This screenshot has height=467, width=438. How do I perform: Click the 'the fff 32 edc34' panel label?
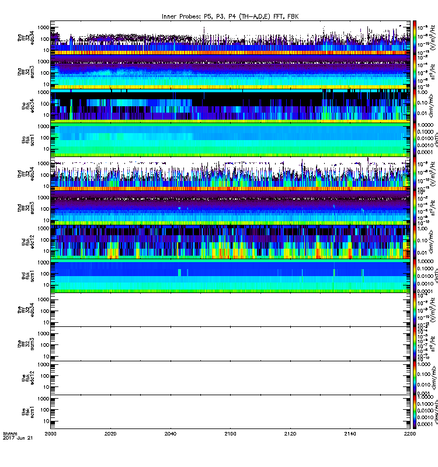click(x=26, y=310)
